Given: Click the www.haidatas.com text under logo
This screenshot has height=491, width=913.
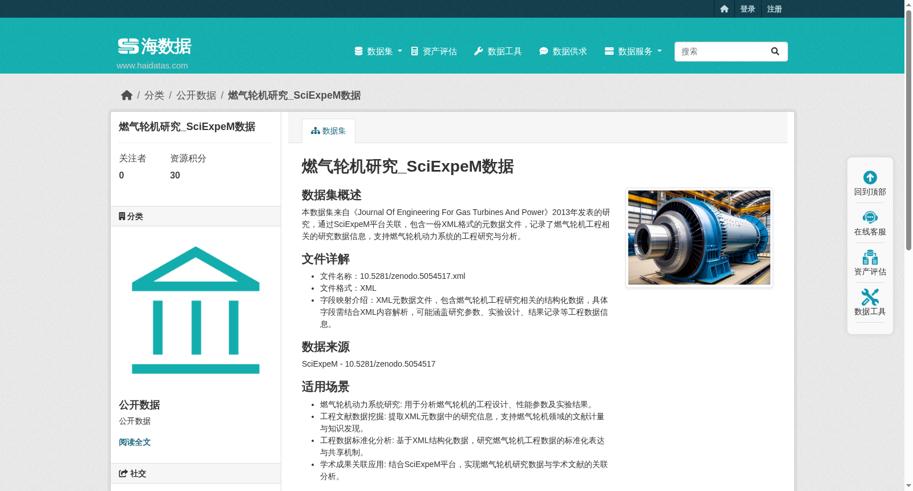Looking at the screenshot, I should (152, 66).
